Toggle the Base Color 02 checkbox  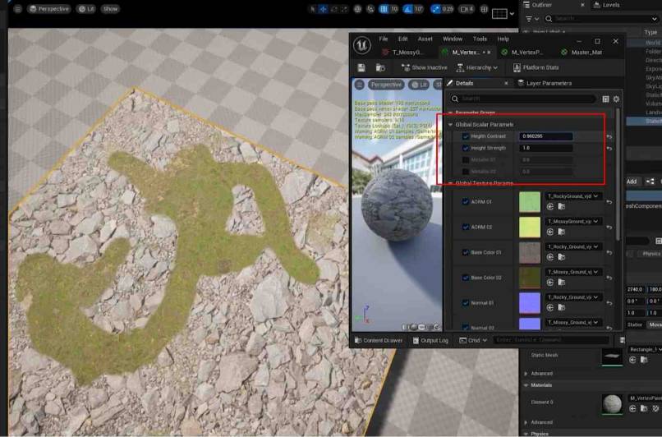[x=465, y=278]
